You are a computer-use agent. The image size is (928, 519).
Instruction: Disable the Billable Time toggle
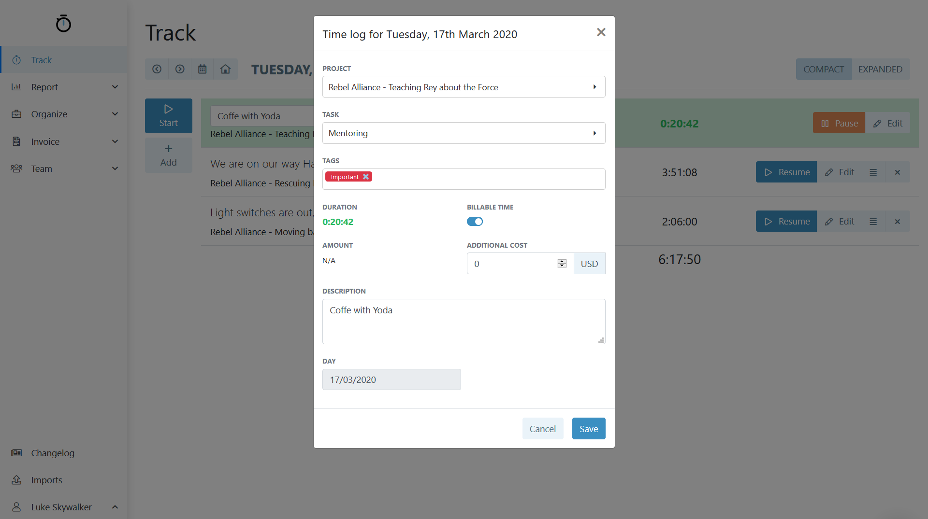point(475,221)
